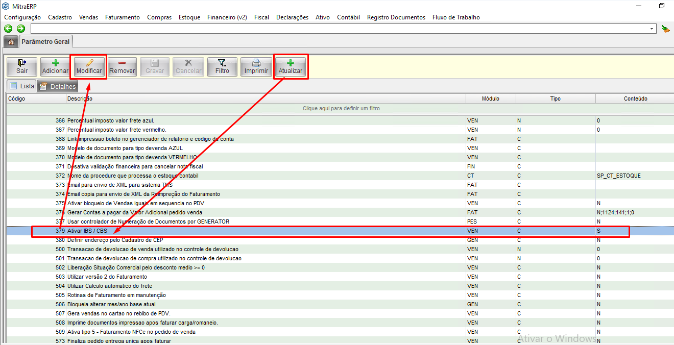Expand the address bar dropdown arrow
This screenshot has width=674, height=345.
[x=652, y=29]
